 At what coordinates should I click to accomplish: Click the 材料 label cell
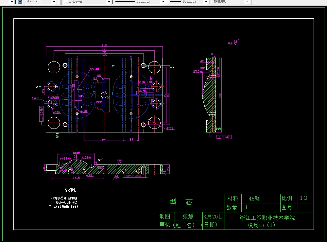click(233, 199)
